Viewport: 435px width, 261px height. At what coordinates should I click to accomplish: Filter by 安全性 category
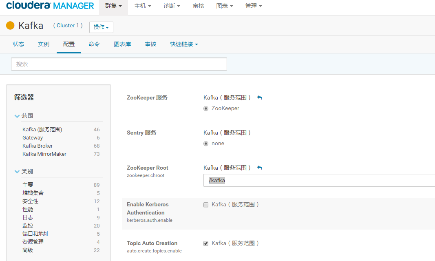coord(31,201)
